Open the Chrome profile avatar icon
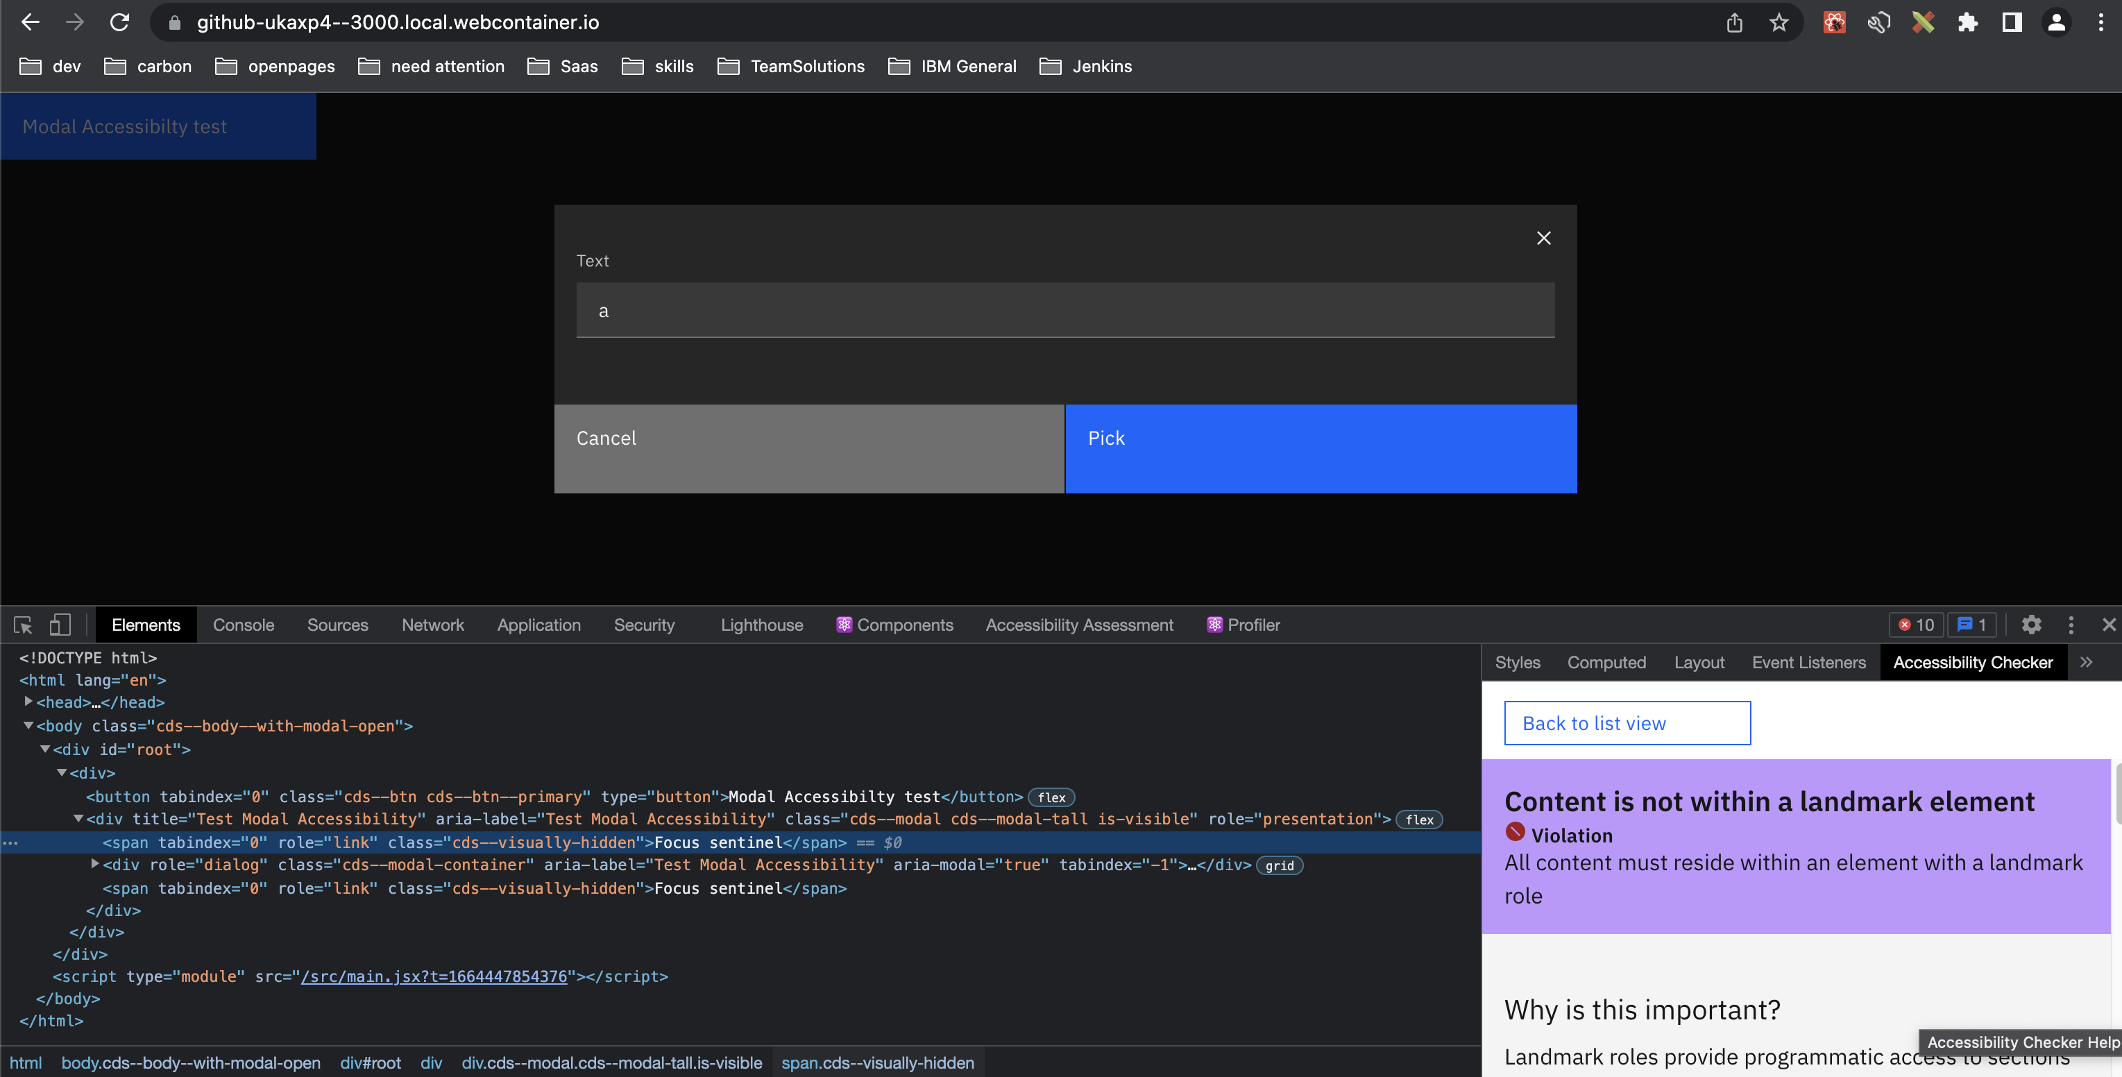The height and width of the screenshot is (1077, 2122). point(2056,22)
